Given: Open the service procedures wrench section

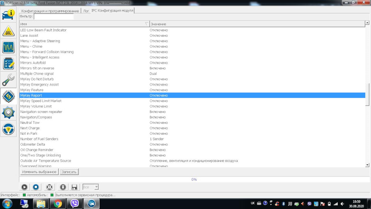Looking at the screenshot, I should (x=8, y=80).
